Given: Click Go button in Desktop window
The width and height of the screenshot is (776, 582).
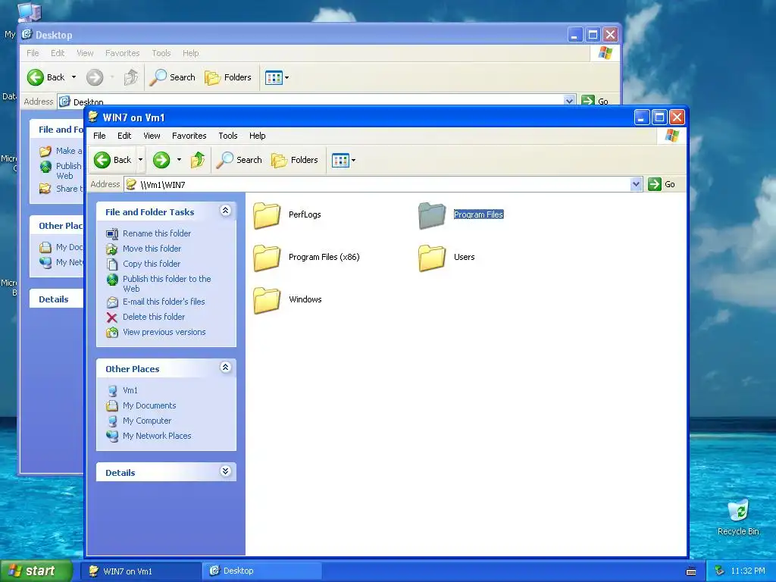Looking at the screenshot, I should [x=596, y=101].
